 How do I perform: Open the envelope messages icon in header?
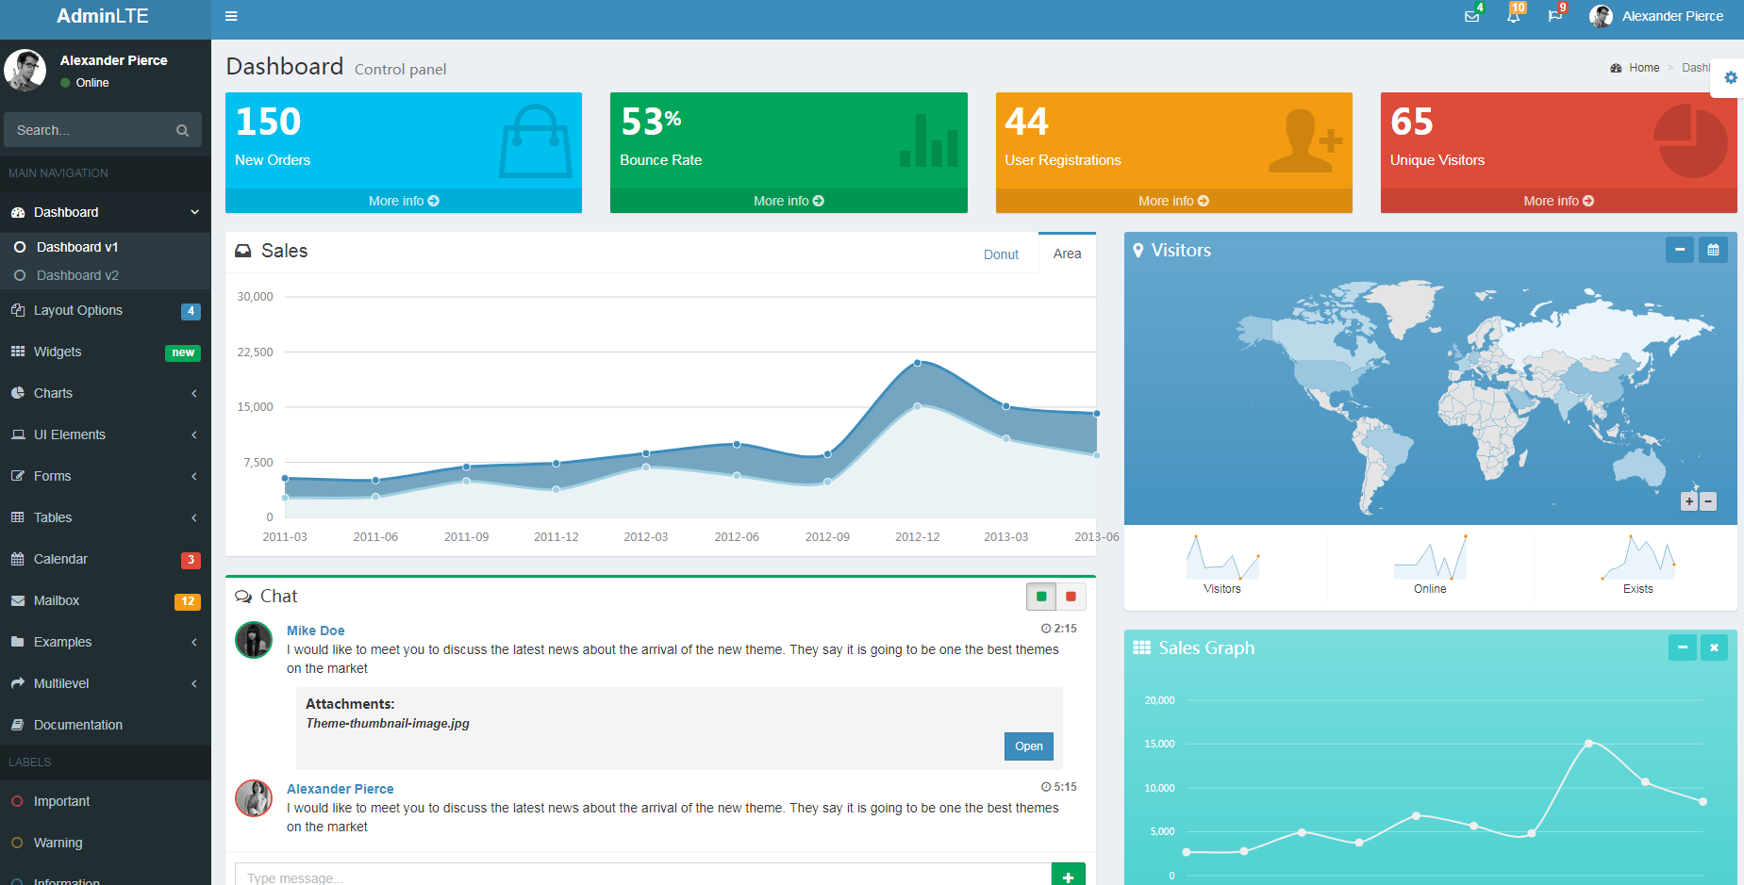pyautogui.click(x=1471, y=16)
